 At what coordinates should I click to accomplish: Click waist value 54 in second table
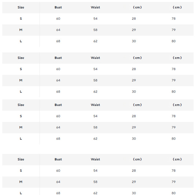95,69
